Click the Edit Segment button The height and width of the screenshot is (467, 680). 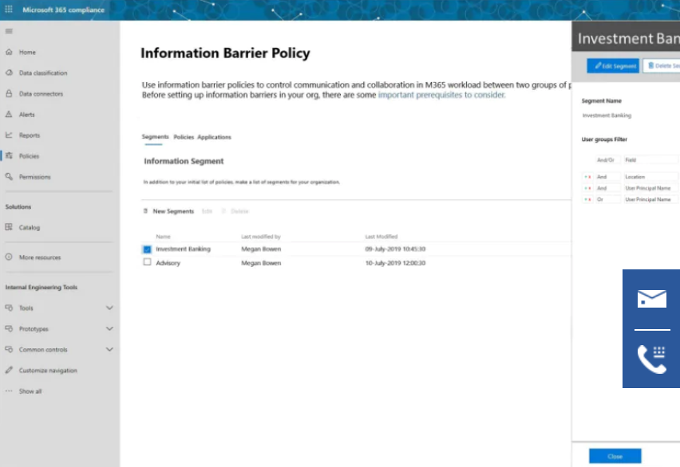[613, 66]
